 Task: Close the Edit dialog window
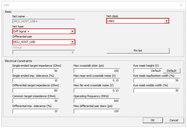181,4
